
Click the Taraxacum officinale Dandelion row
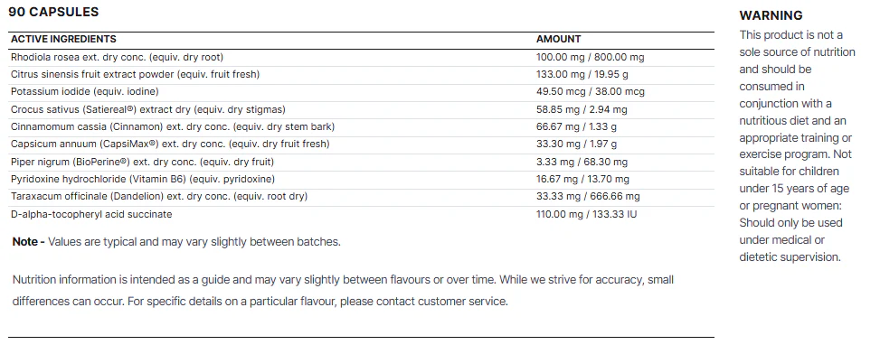362,197
